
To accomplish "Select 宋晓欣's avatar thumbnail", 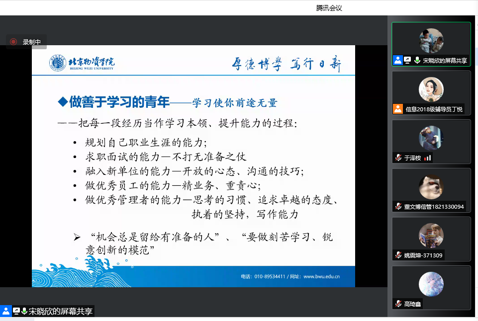I will coord(431,41).
